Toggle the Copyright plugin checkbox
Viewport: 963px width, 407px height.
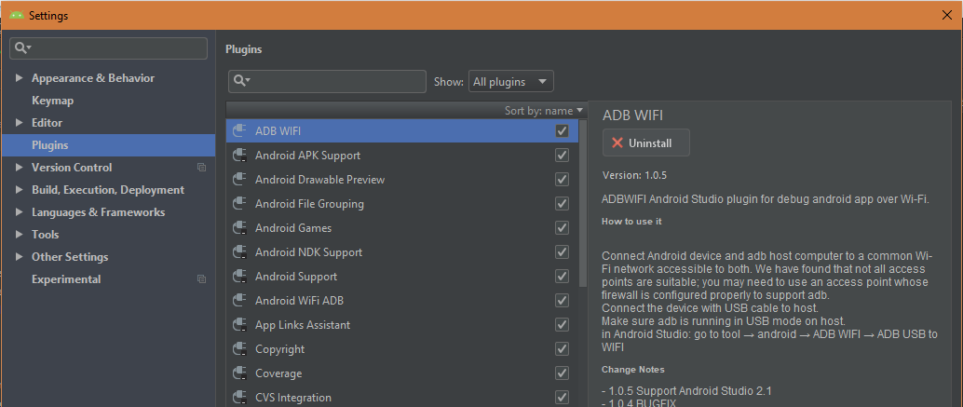pyautogui.click(x=562, y=348)
